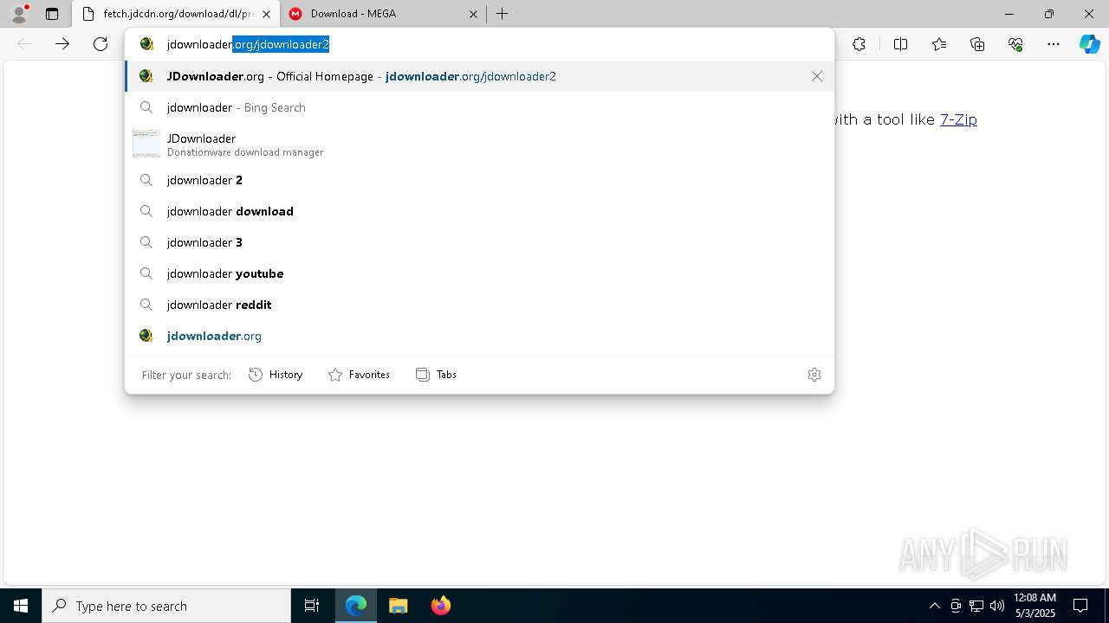
Task: Remove the JDownloader.org homepage suggestion
Action: [816, 76]
